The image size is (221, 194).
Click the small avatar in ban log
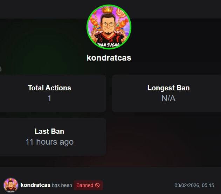(11, 185)
